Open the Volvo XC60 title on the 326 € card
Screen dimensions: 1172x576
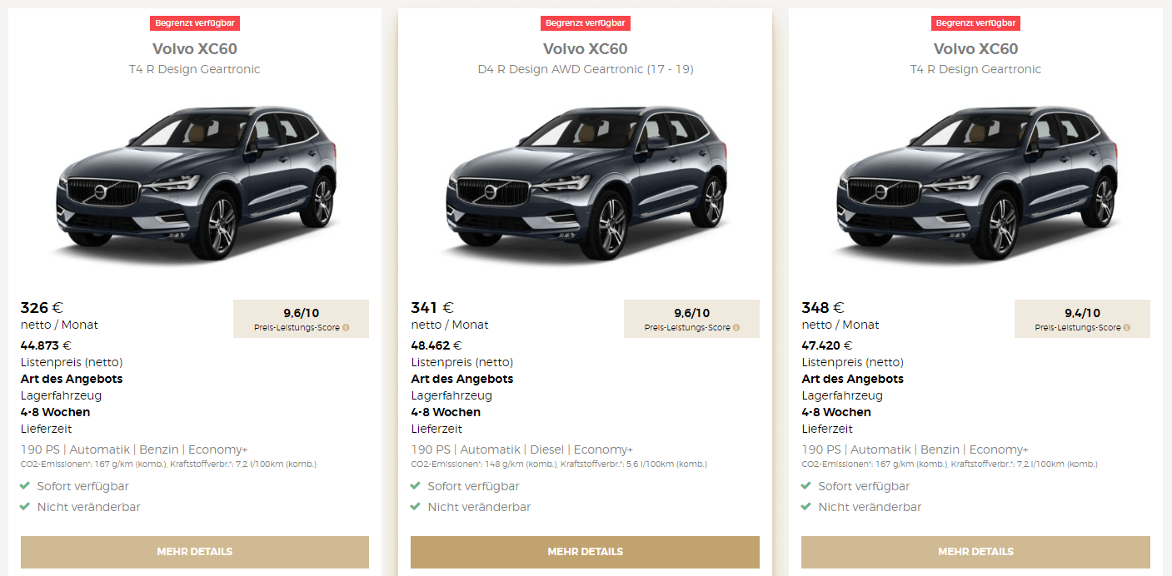pyautogui.click(x=195, y=49)
